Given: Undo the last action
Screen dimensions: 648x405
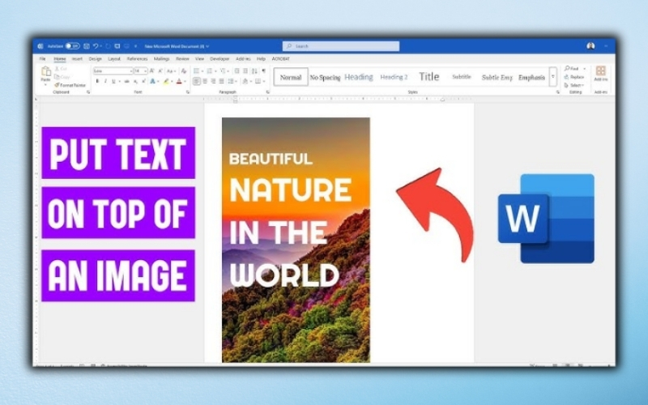Looking at the screenshot, I should [96, 46].
